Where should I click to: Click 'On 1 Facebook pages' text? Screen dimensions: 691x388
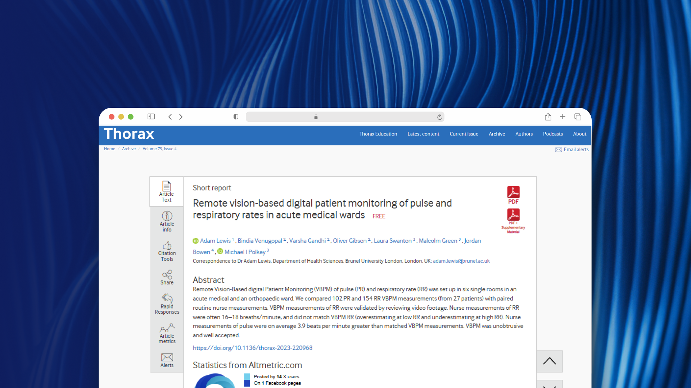pos(277,383)
